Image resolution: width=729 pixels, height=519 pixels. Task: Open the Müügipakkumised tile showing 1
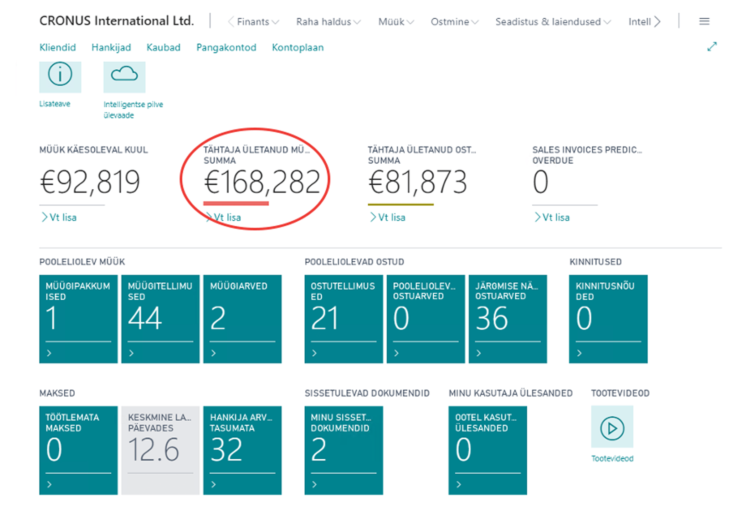78,319
